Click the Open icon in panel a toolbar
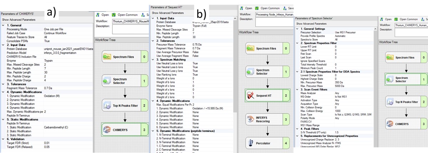Image resolution: width=428 pixels, height=153 pixels. tap(97, 15)
